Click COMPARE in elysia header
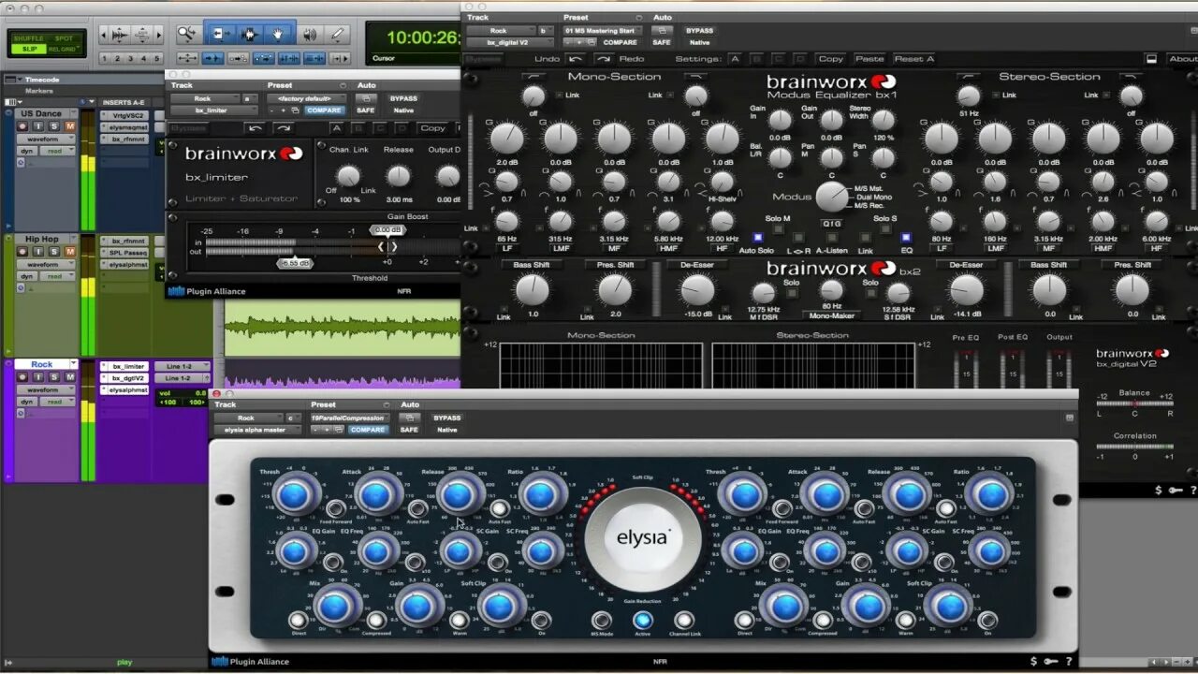This screenshot has width=1198, height=674. click(368, 430)
